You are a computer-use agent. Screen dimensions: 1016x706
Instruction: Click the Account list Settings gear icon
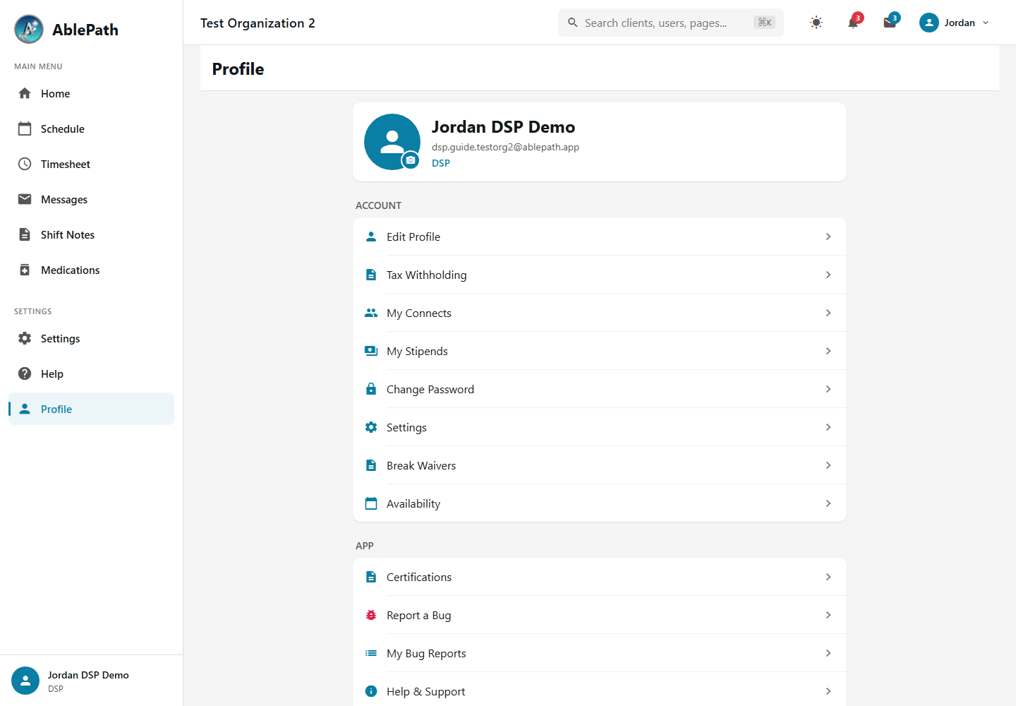(x=371, y=427)
